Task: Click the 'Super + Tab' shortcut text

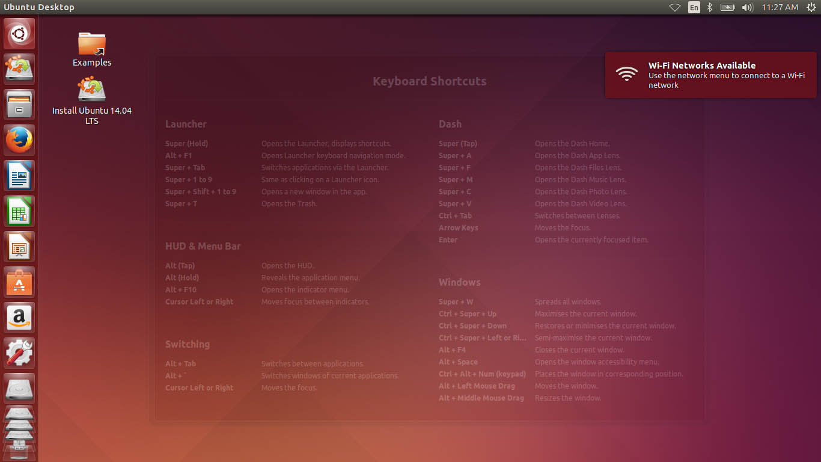Action: (185, 168)
